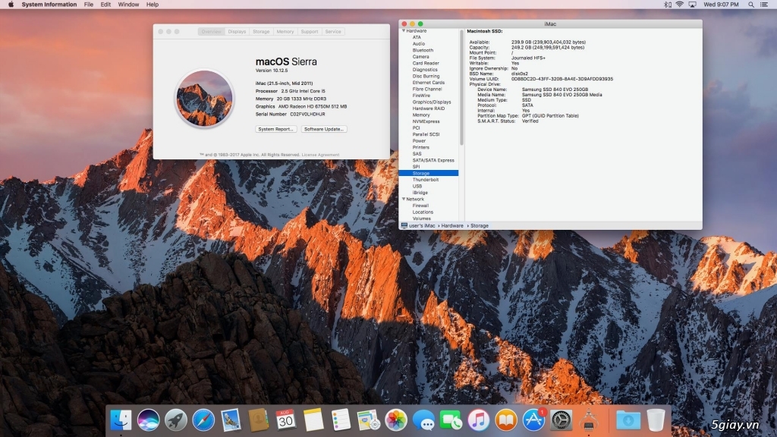Open Spotlight search magnifier
The height and width of the screenshot is (437, 777).
coord(751,5)
